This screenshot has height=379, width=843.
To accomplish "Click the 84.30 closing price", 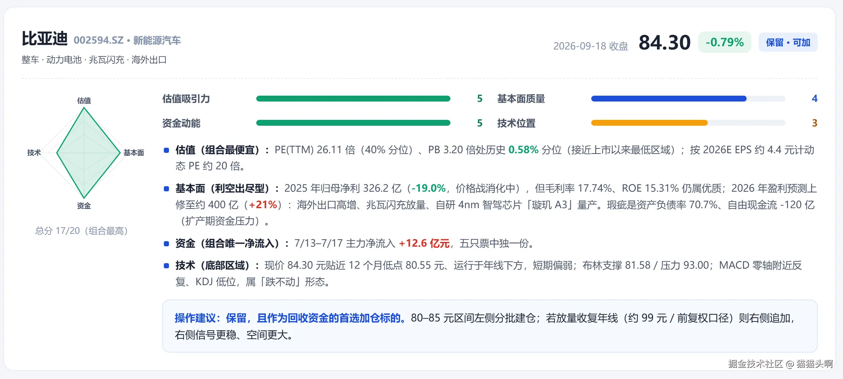I will 665,43.
